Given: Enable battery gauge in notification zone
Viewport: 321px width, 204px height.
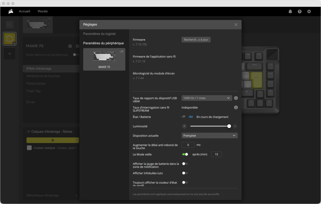Looking at the screenshot, I should point(185,164).
